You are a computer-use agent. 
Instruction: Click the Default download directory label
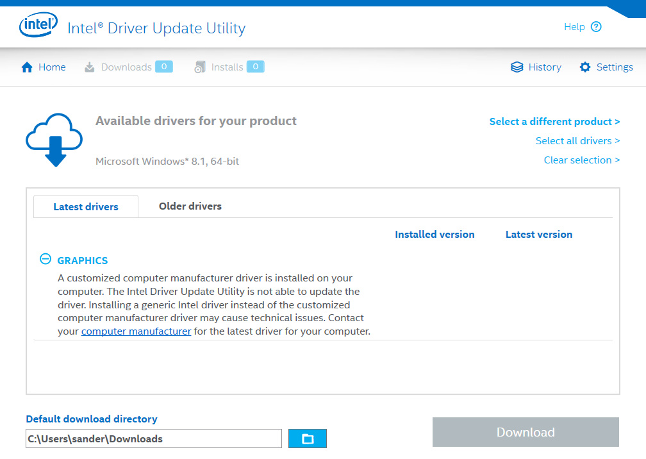[x=92, y=419]
